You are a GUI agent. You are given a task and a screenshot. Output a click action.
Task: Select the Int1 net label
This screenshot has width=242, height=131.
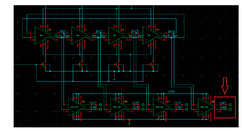(62, 31)
